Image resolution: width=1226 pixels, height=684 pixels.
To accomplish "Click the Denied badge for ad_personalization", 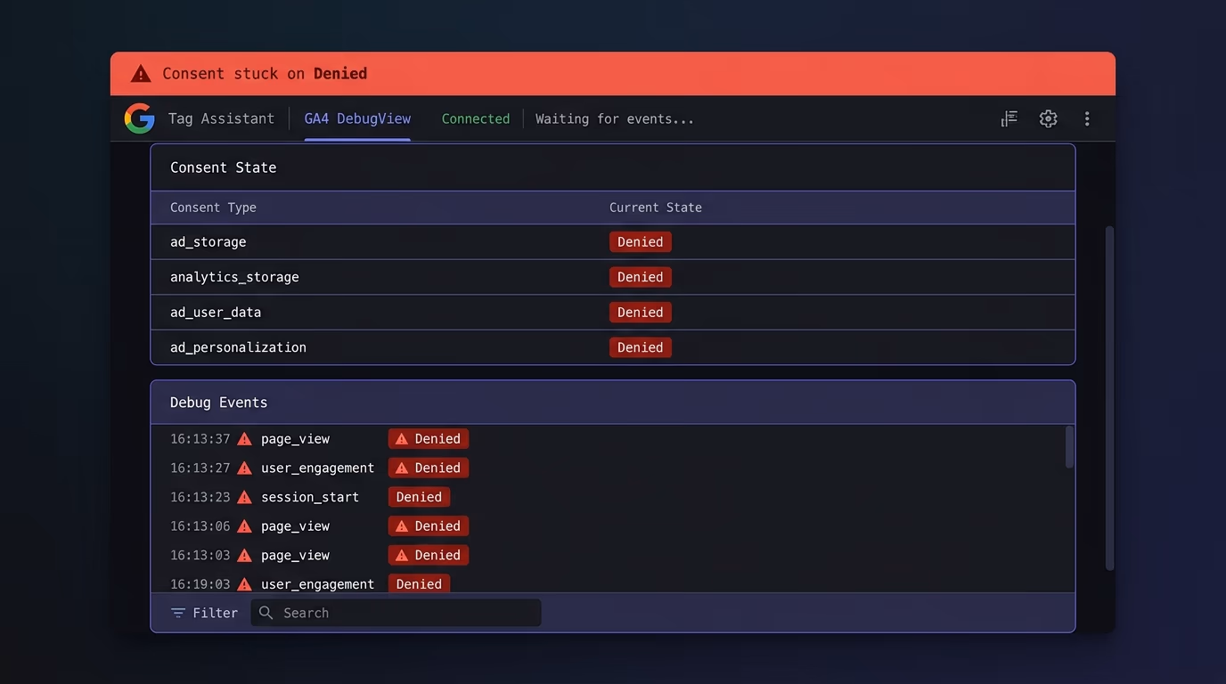I will coord(640,347).
